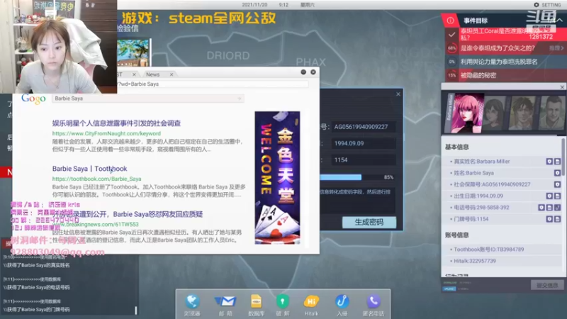Click the 1994.09.09 birthdate field
Screen dimensions: 567x319
coord(363,144)
